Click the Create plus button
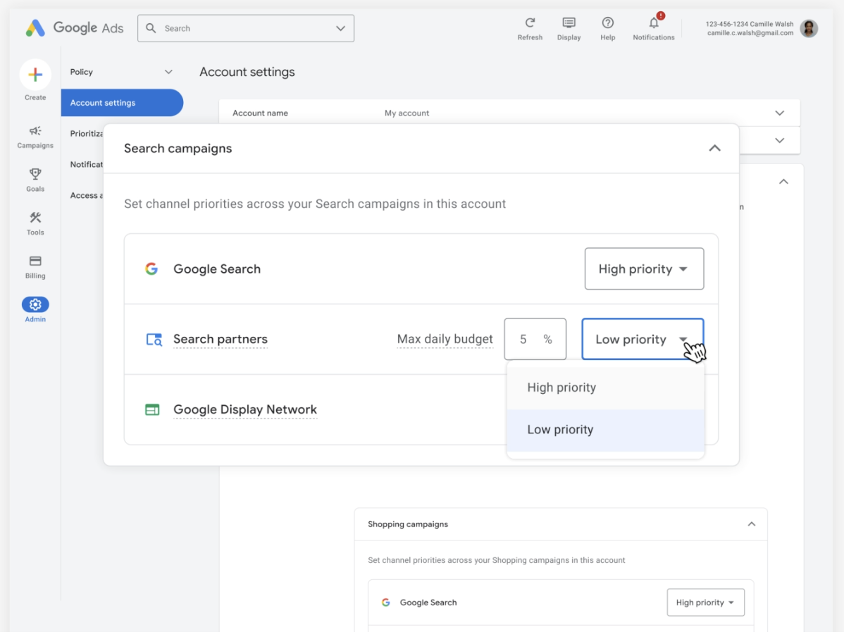844x637 pixels. tap(35, 74)
